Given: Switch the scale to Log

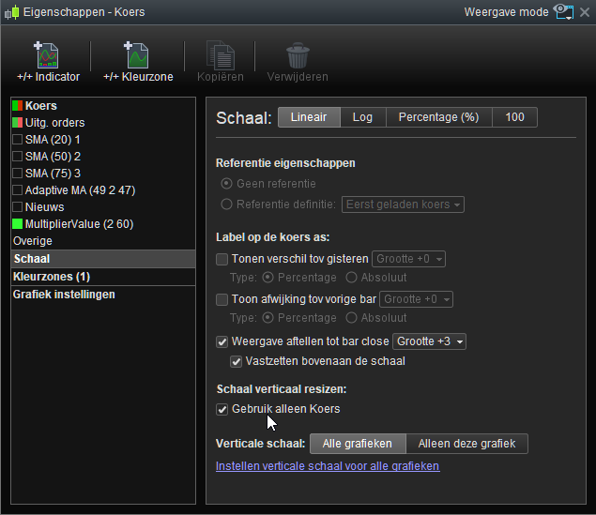Looking at the screenshot, I should coord(362,117).
